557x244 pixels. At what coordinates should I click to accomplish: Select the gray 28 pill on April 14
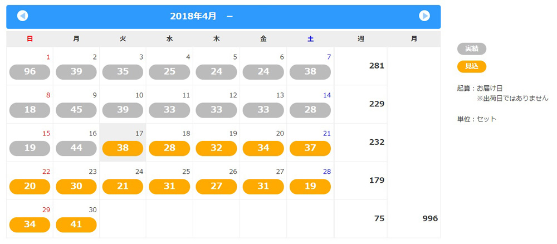pyautogui.click(x=310, y=110)
